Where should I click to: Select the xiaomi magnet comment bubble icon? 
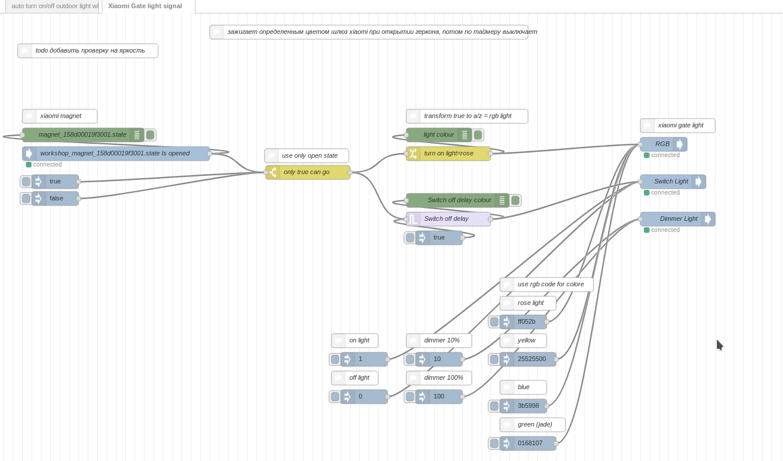pos(29,116)
